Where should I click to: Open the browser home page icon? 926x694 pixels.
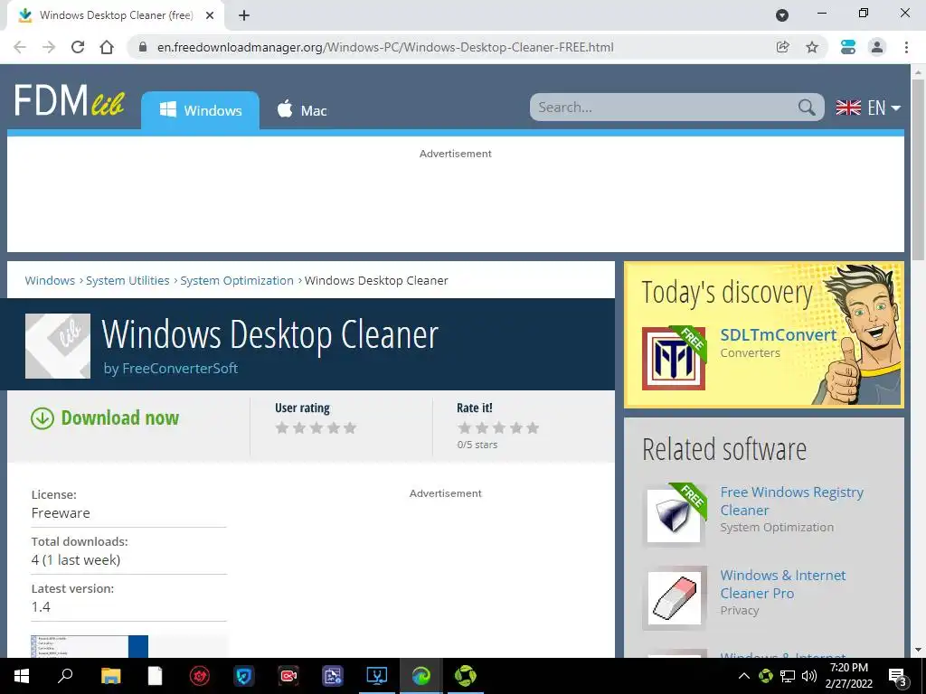(107, 47)
